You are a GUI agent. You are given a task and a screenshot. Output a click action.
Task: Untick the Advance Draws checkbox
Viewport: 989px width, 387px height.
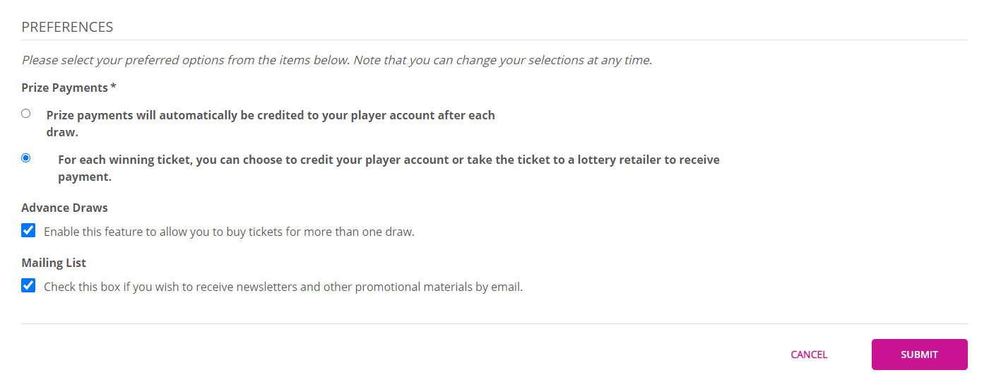tap(28, 230)
